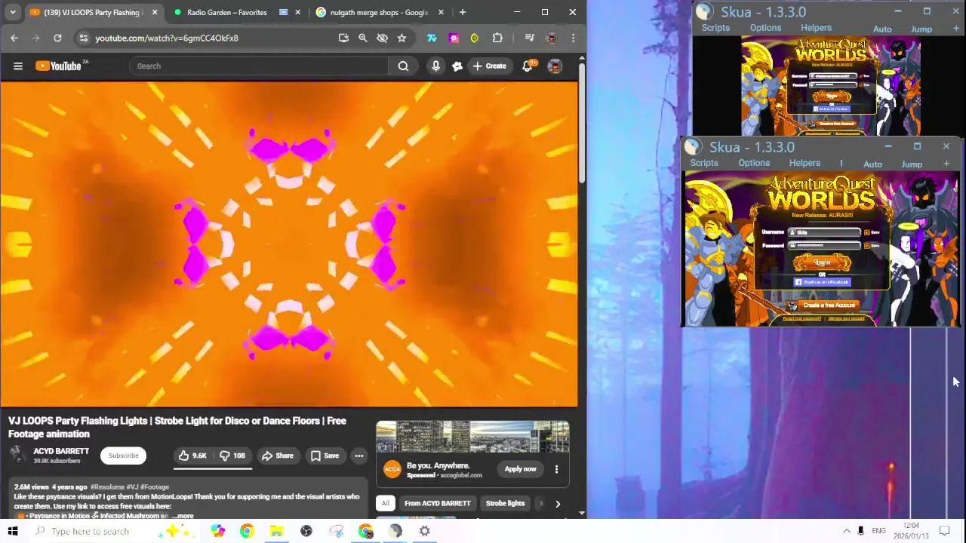Click the browser back arrow
Screen dimensions: 966x543
pos(14,38)
